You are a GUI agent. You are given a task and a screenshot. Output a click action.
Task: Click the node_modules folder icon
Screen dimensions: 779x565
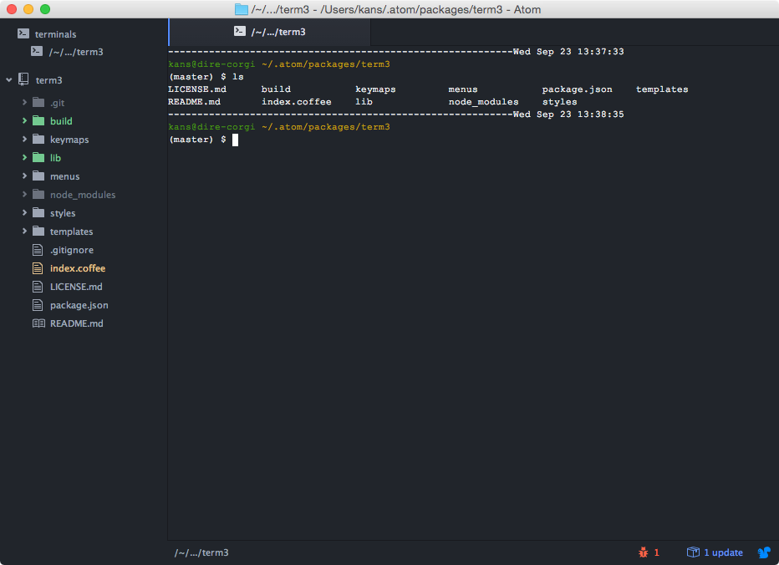point(38,194)
